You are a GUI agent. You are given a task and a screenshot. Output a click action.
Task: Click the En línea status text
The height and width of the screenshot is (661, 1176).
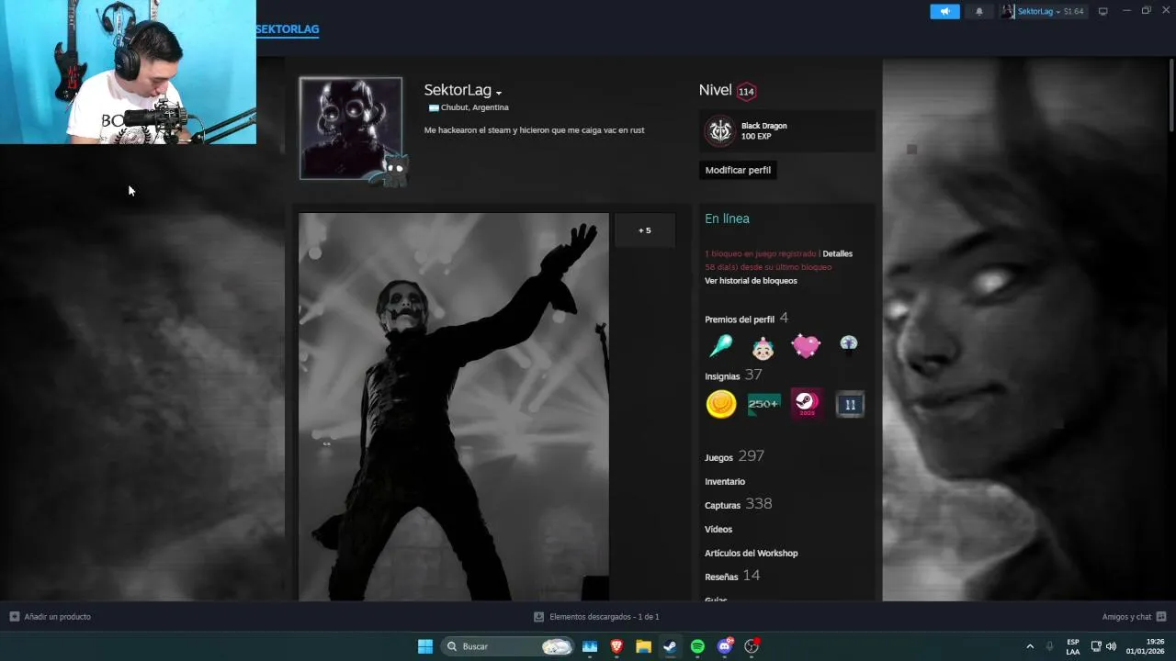pos(727,218)
